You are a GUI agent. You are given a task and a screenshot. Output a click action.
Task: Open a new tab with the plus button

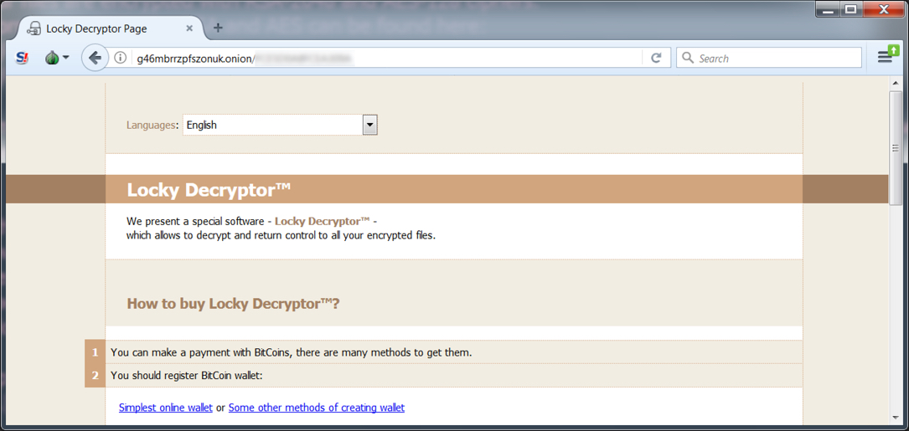(218, 28)
